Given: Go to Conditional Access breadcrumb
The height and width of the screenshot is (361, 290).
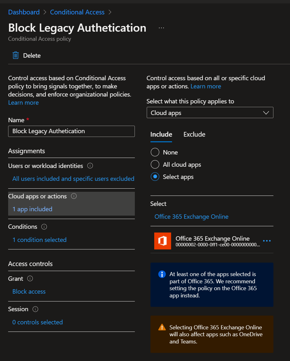Looking at the screenshot, I should (77, 12).
